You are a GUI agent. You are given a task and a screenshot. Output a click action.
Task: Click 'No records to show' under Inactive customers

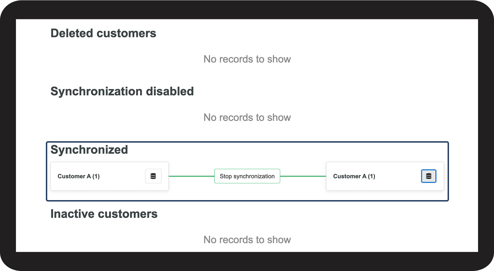(247, 240)
